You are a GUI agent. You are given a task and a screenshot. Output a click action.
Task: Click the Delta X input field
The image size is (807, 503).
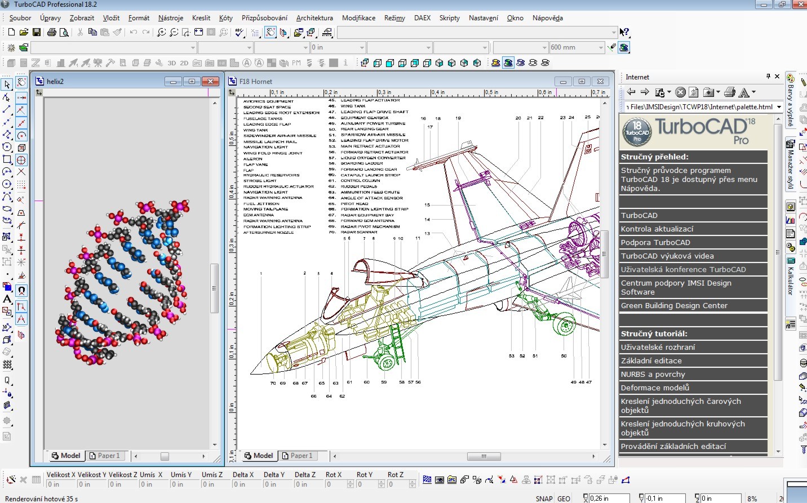pyautogui.click(x=246, y=484)
